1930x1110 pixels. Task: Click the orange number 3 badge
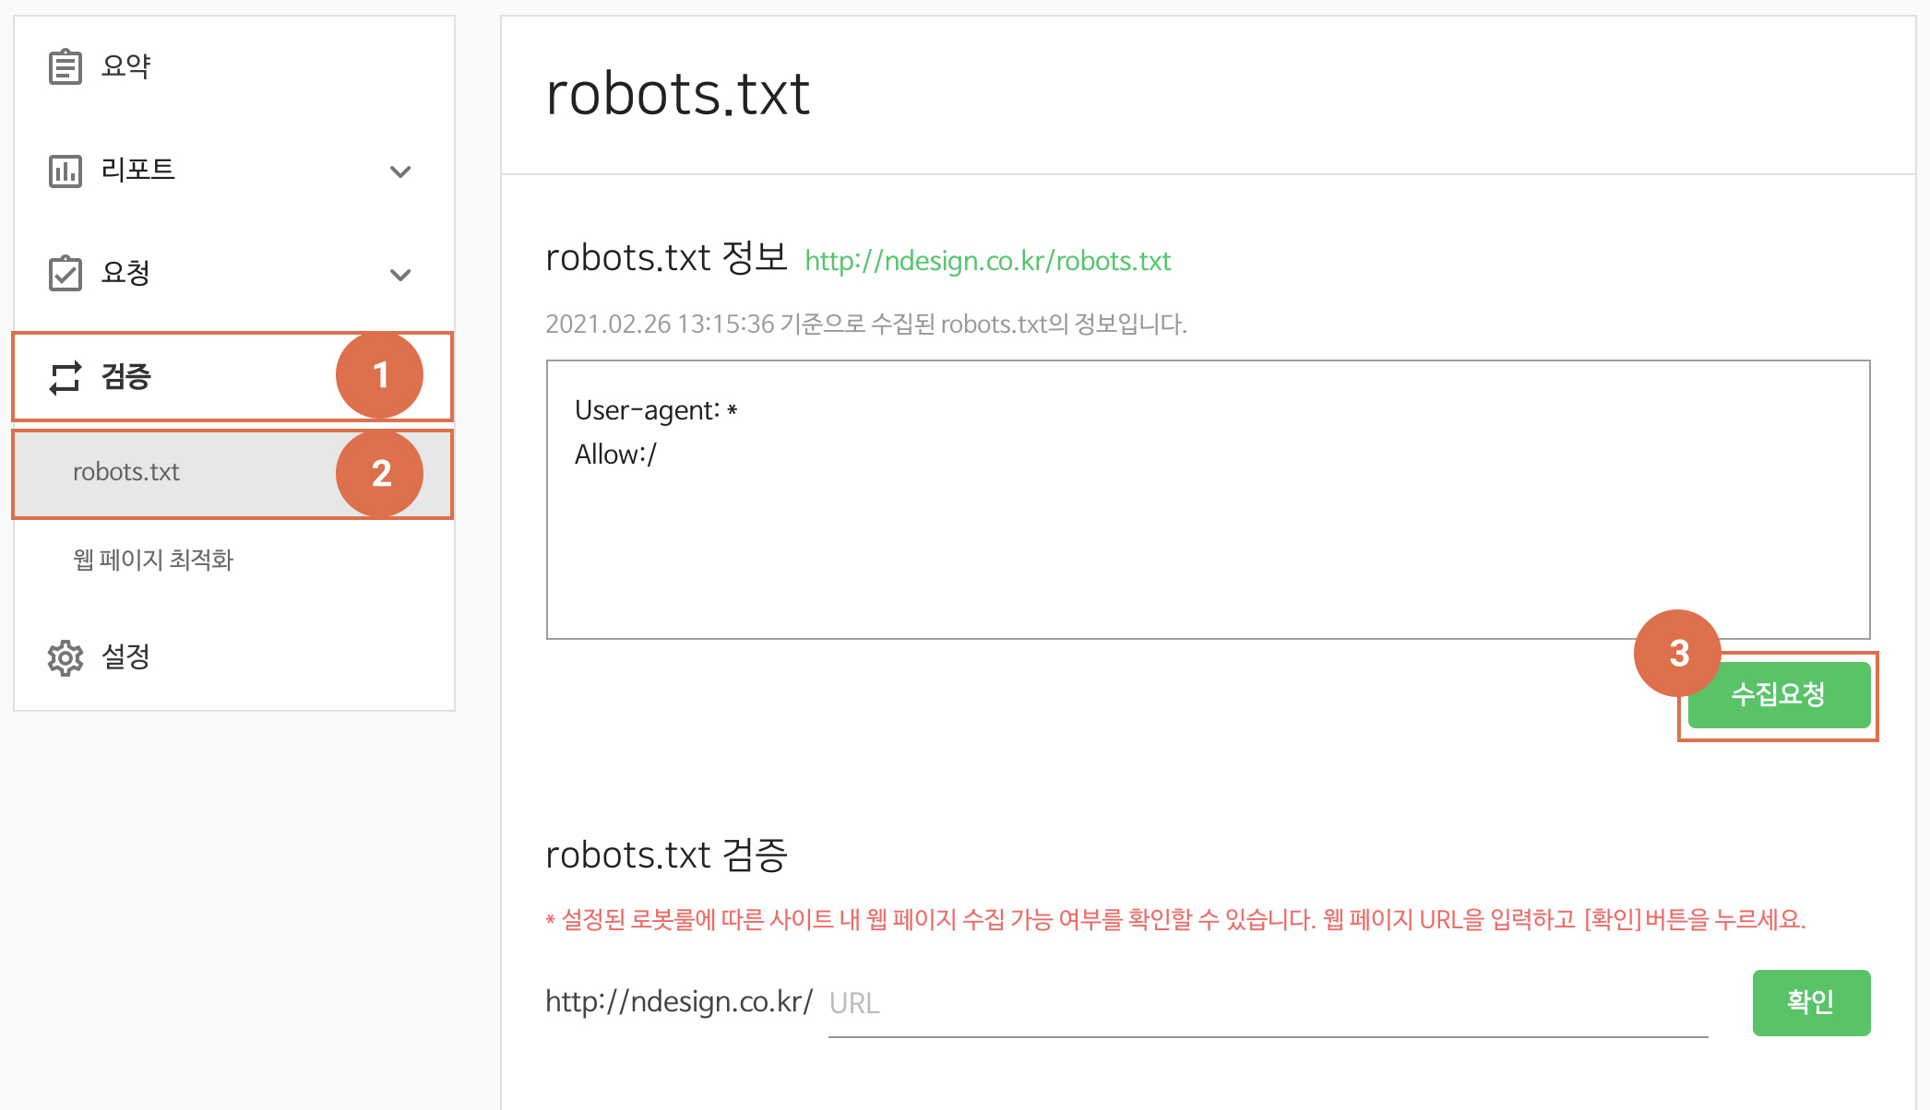[x=1676, y=653]
